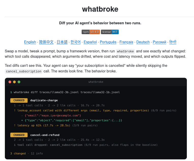Click the terminal screenshot image
The image size is (194, 161).
pos(96,119)
